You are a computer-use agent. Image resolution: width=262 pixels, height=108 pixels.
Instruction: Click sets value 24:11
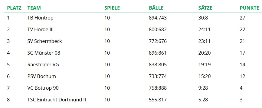point(204,29)
